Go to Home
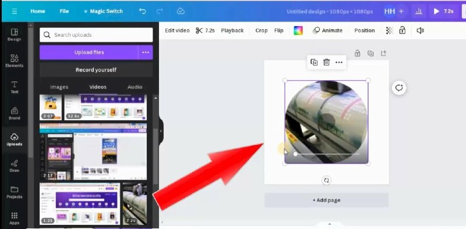Screen dimensions: 466x229 [38, 11]
